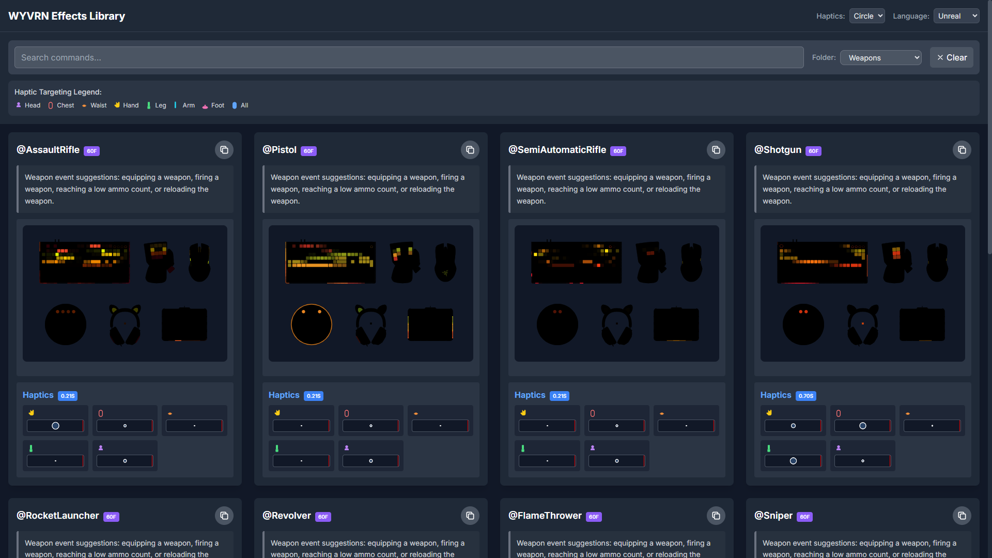The height and width of the screenshot is (558, 992).
Task: Click the Shotgun device animation preview
Action: pyautogui.click(x=863, y=293)
